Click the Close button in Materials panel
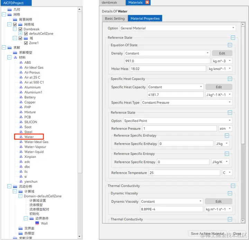The width and height of the screenshot is (249, 240). point(237,233)
